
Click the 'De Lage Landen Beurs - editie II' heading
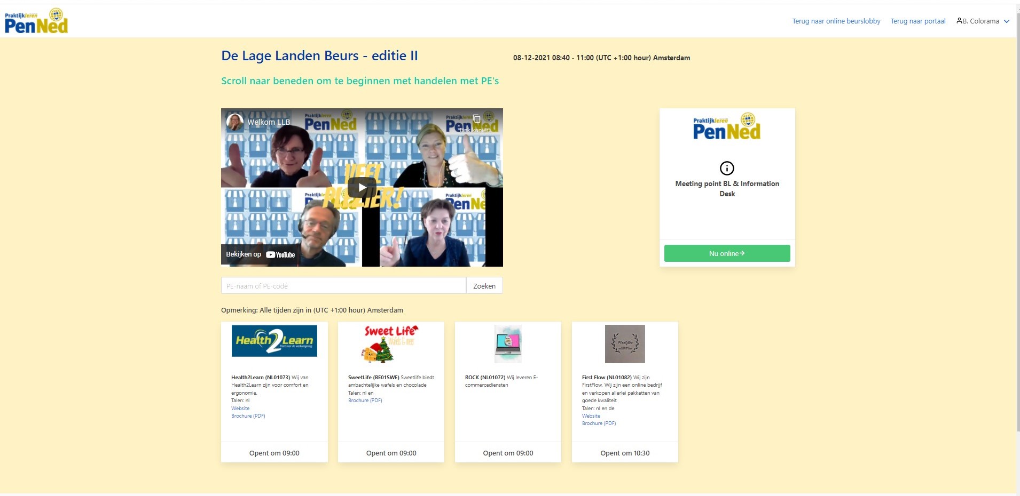(319, 56)
